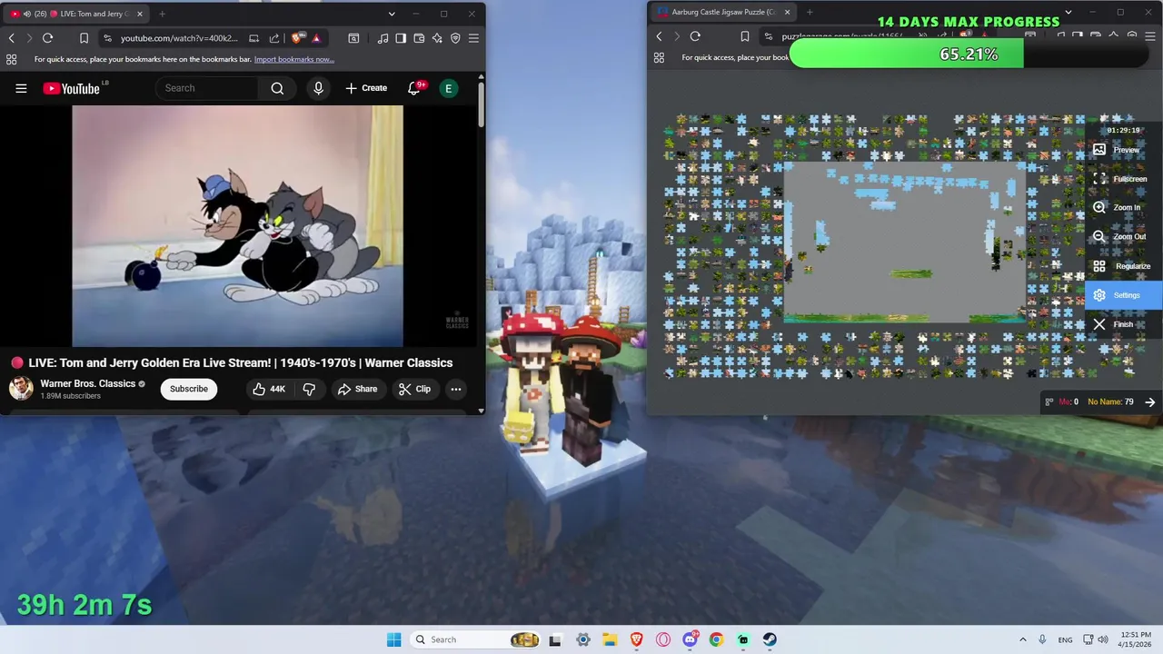The width and height of the screenshot is (1163, 654).
Task: Reload the puzzle garage page
Action: click(695, 36)
